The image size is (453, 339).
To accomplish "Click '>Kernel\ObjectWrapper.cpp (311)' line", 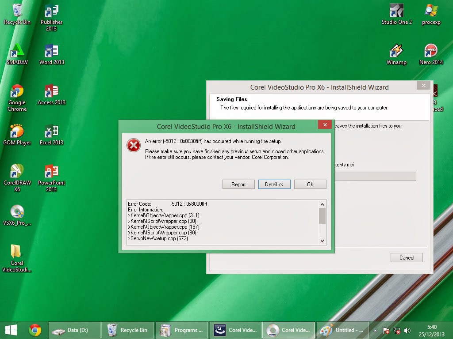I will 164,215.
